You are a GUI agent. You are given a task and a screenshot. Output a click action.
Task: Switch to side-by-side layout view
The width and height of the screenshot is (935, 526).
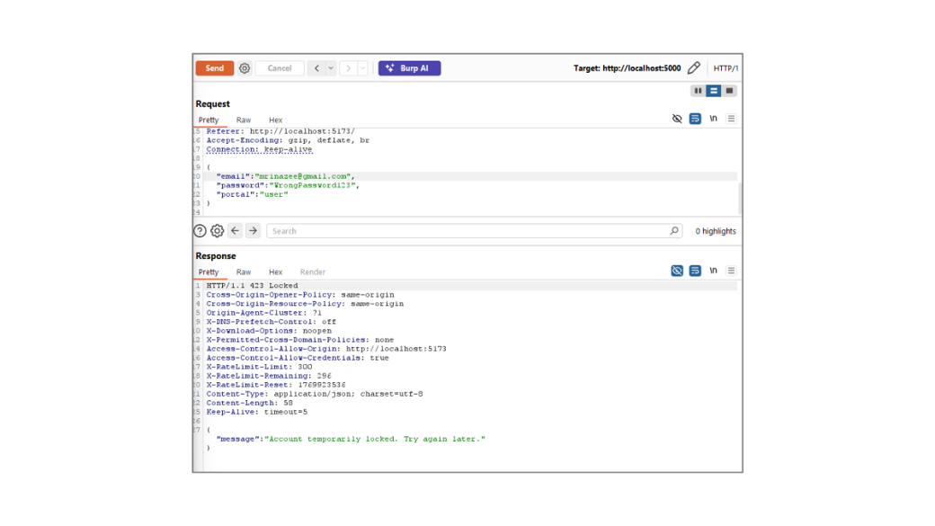point(698,91)
